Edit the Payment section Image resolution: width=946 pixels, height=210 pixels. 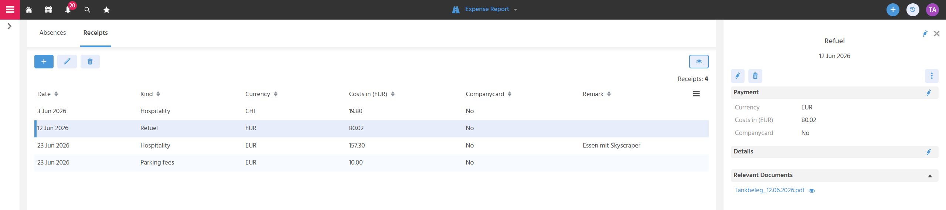click(x=929, y=92)
